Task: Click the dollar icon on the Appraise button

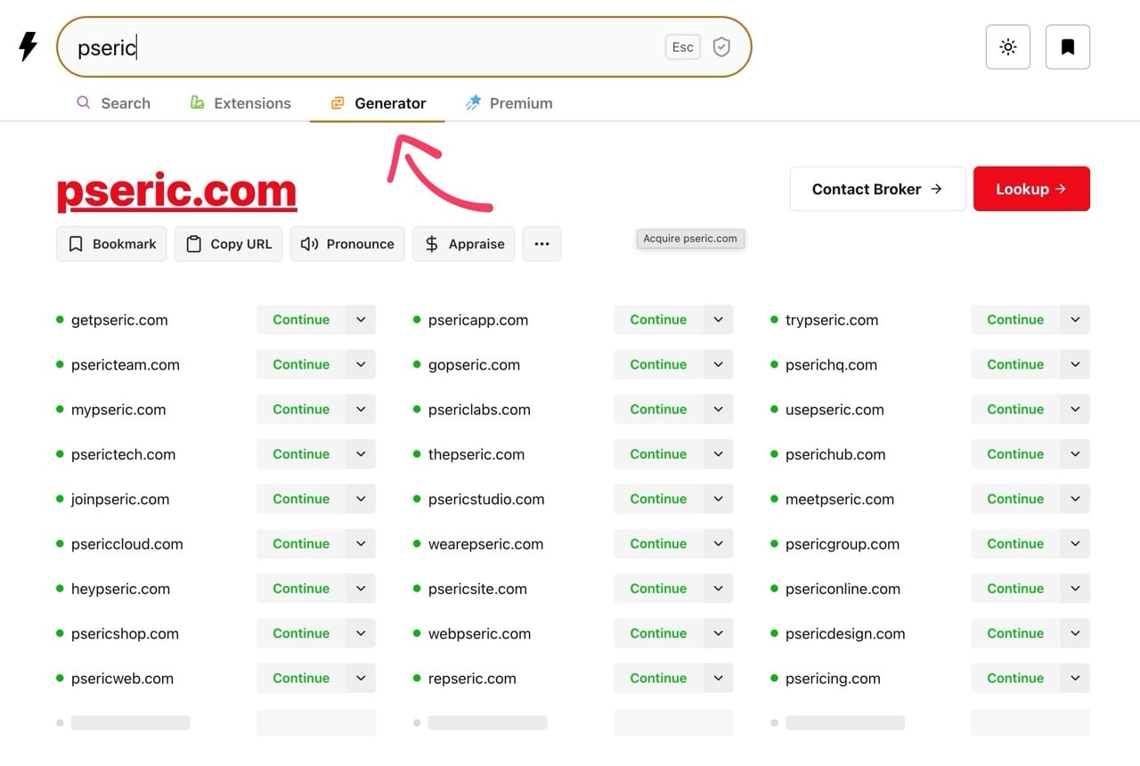Action: click(x=431, y=243)
